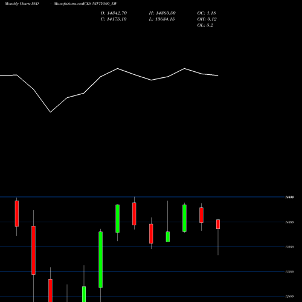
Task: Click the 'Monthly Charts IND' title text
Action: pos(22,4)
